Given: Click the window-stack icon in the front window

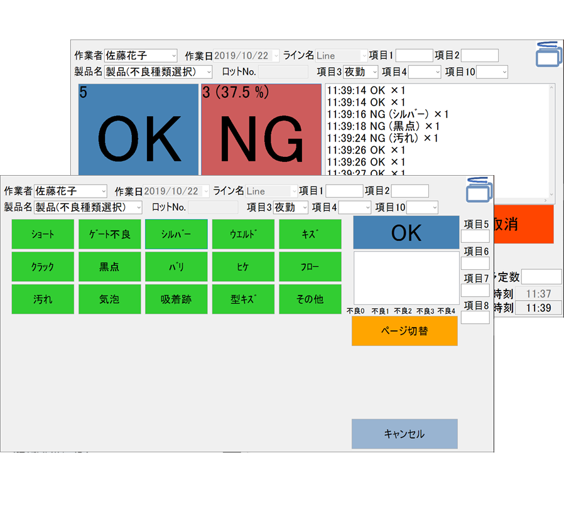Looking at the screenshot, I should 479,190.
